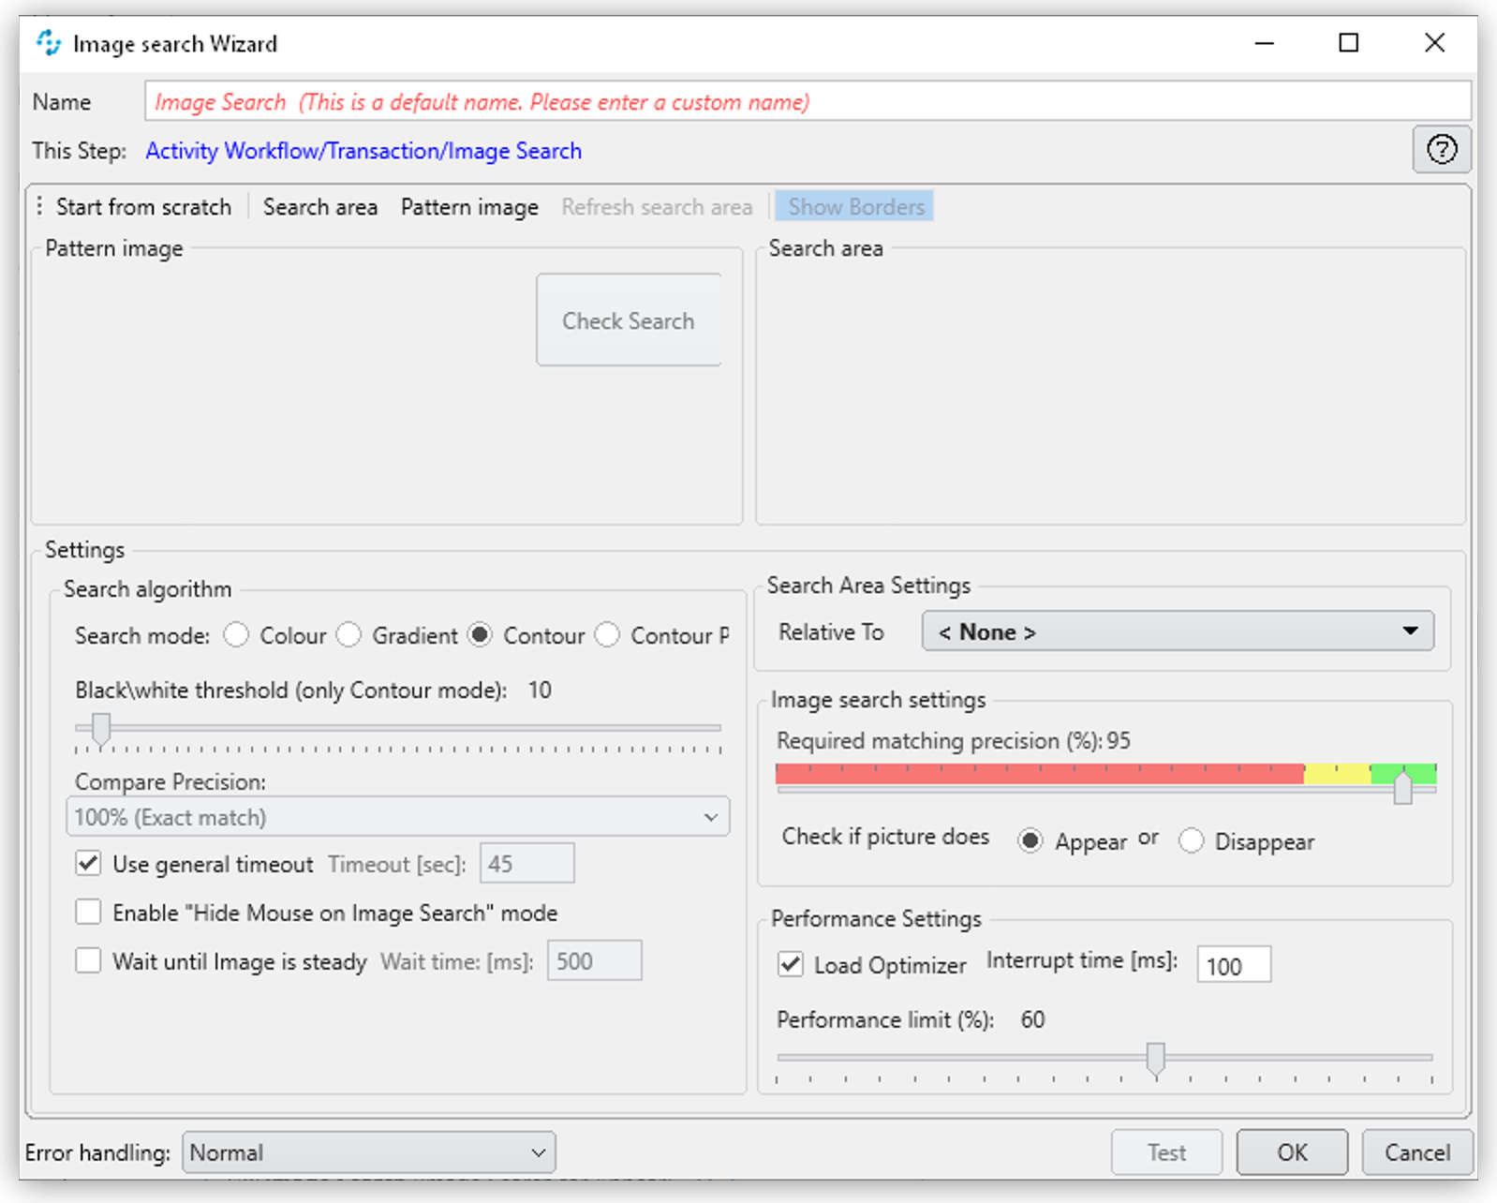The height and width of the screenshot is (1203, 1497).
Task: Click the toolbar grip handle dots
Action: pos(39,206)
